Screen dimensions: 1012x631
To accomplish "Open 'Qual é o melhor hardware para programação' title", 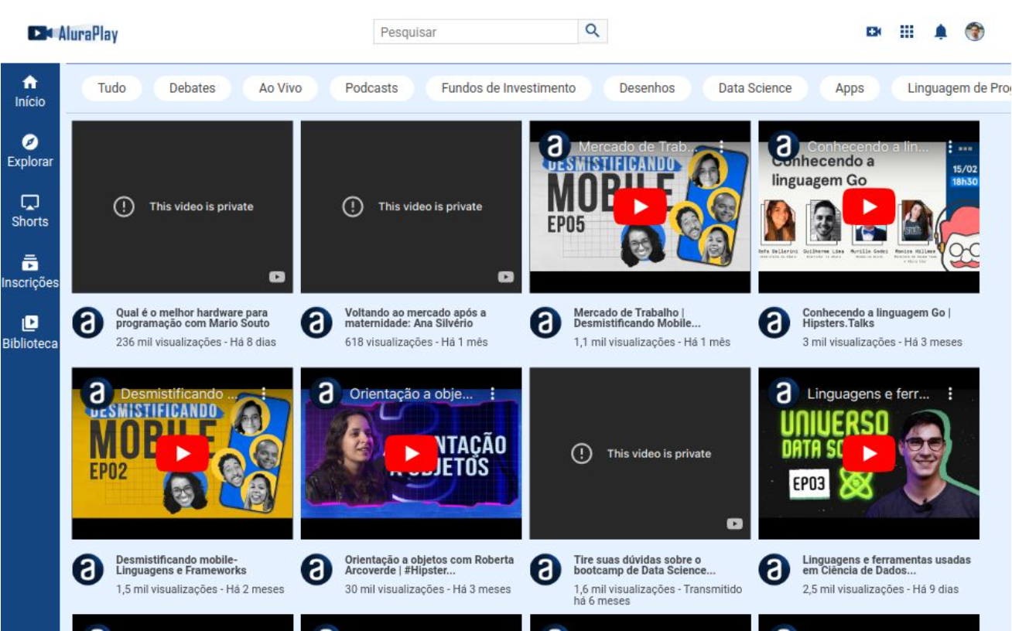I will click(193, 318).
